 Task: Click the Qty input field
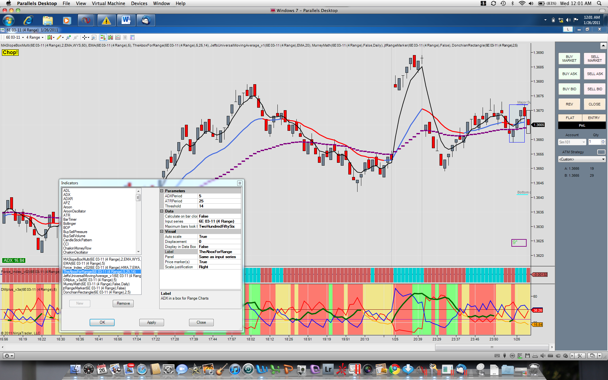pos(595,142)
